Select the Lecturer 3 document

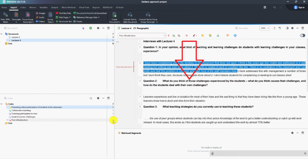[x=16, y=37]
